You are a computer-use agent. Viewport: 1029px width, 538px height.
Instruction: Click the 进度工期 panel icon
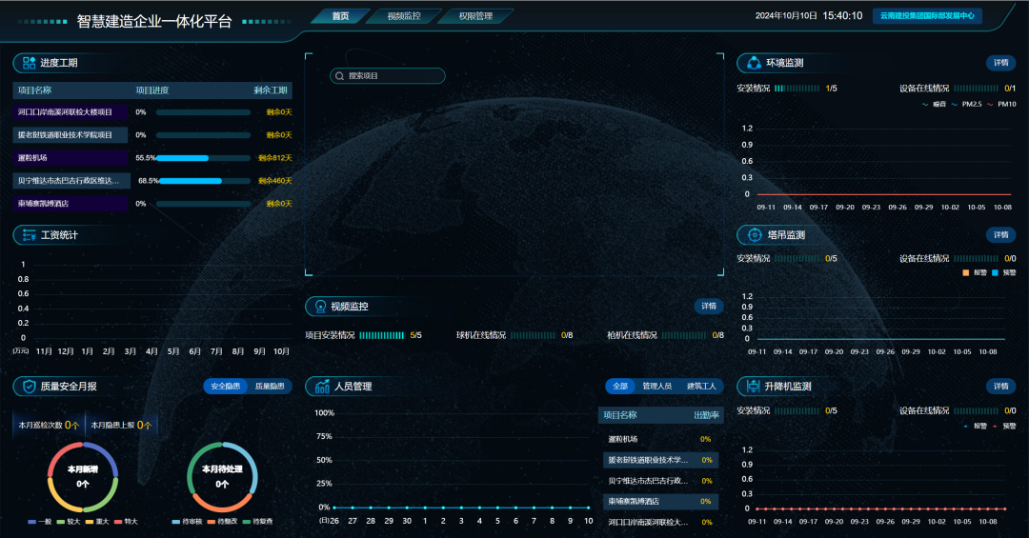click(x=29, y=63)
